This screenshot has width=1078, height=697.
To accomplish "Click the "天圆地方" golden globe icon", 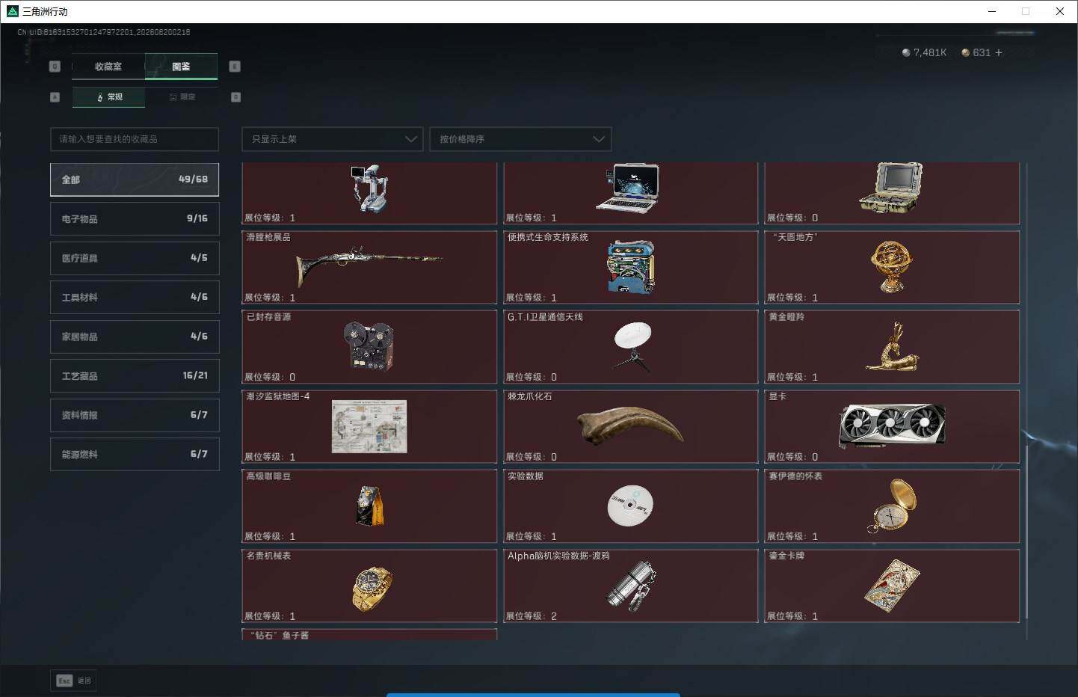I will [x=891, y=267].
